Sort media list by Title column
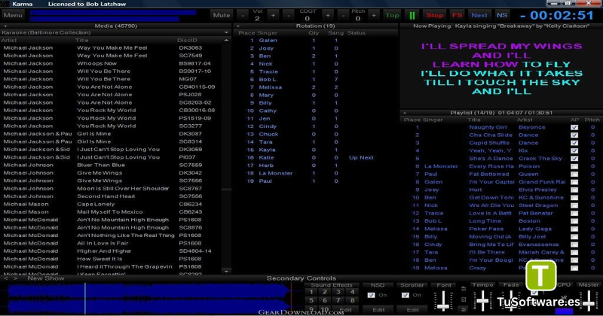 [x=82, y=41]
